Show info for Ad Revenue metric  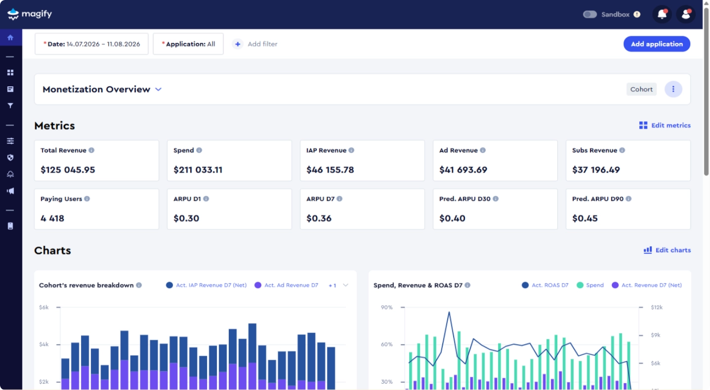(483, 150)
